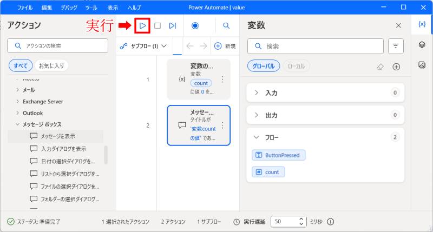
Task: Run the next action step
Action: click(x=173, y=25)
